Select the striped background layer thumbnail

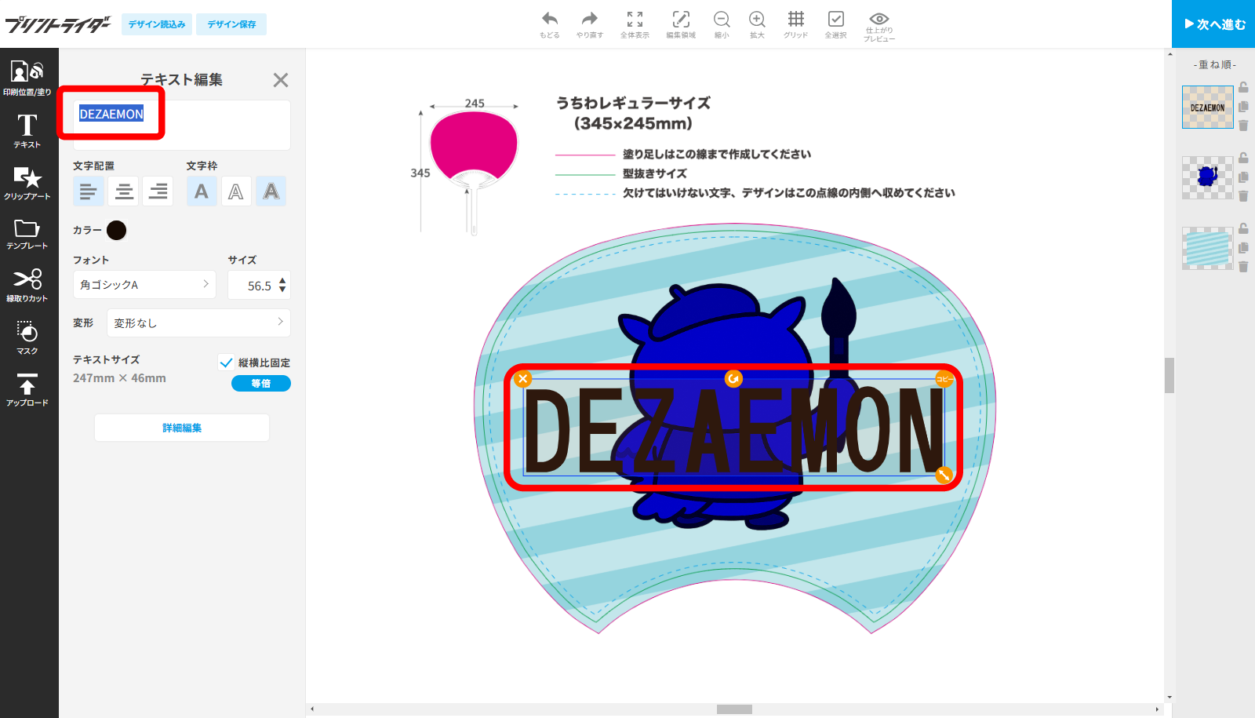pyautogui.click(x=1208, y=248)
